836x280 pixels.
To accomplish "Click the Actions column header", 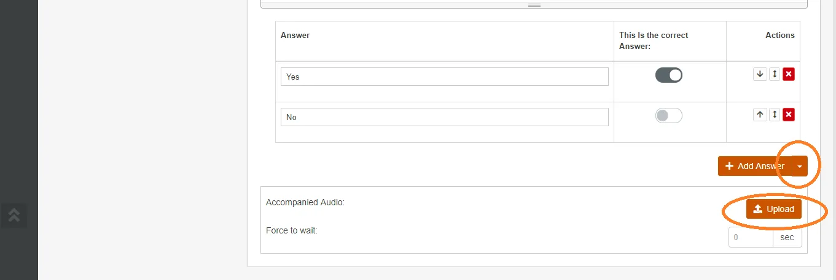I will 779,36.
